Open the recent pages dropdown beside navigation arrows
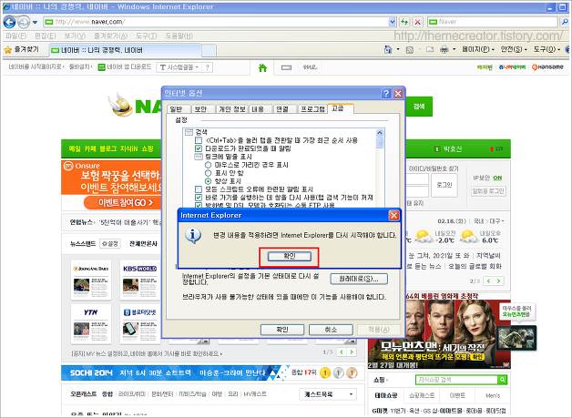 pos(35,22)
